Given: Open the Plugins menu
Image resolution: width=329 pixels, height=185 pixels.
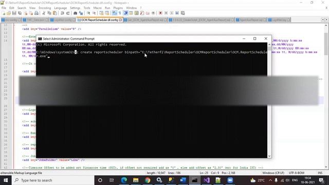Looking at the screenshot, I should [118, 8].
